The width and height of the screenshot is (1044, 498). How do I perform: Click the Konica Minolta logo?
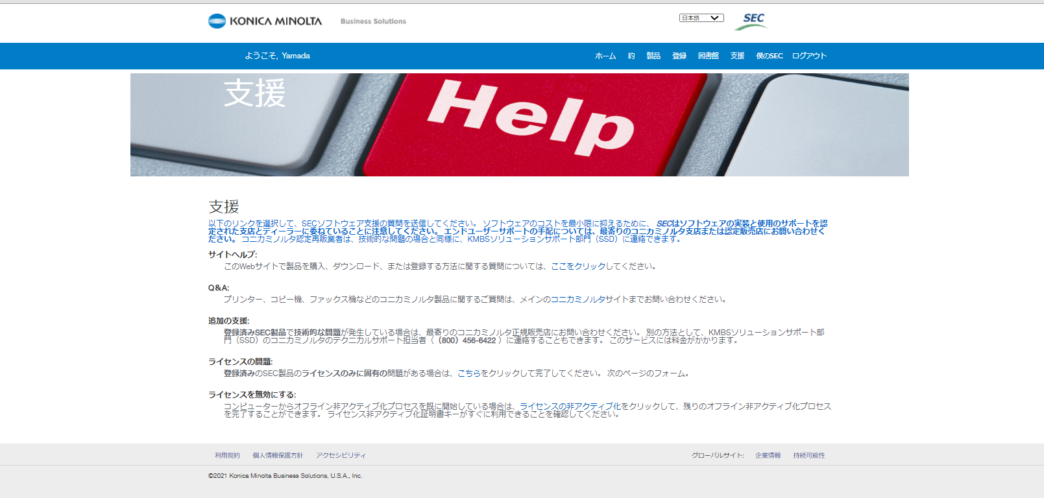(x=265, y=21)
